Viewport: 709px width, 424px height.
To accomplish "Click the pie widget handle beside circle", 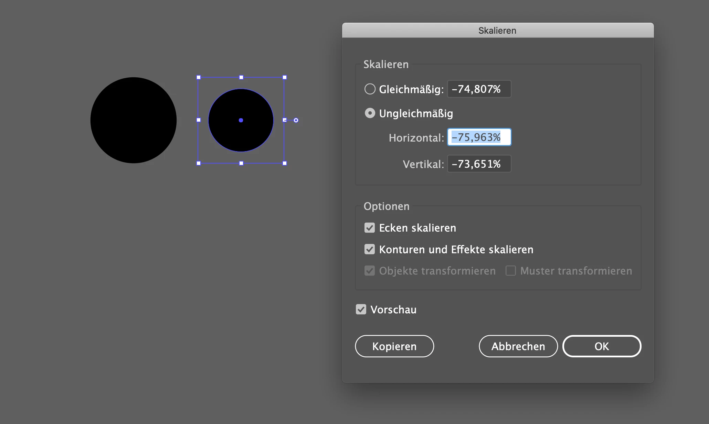I will tap(296, 120).
